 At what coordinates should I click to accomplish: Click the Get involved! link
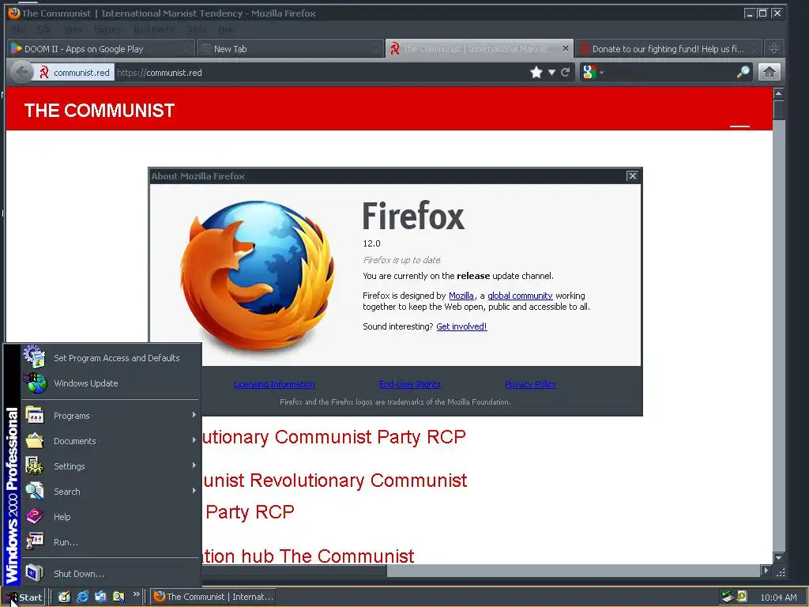click(461, 326)
